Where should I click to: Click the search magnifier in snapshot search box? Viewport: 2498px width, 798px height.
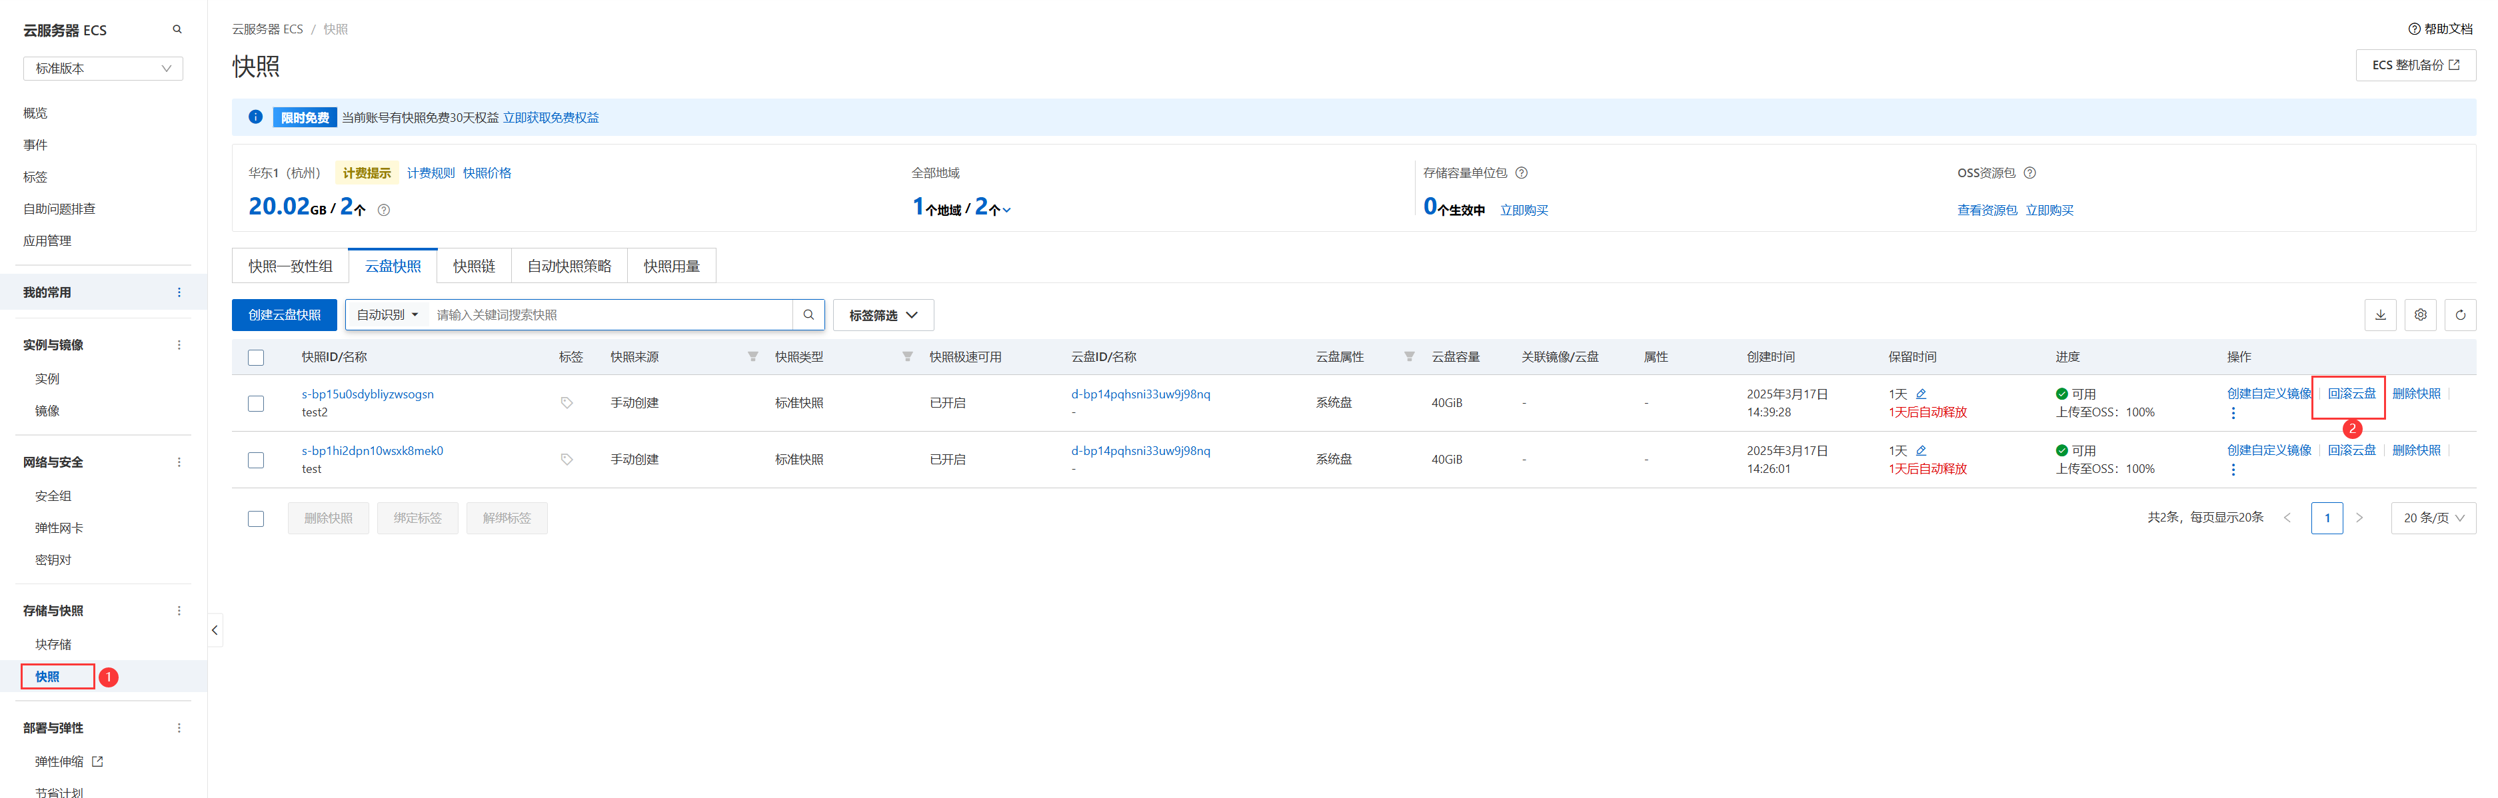(x=808, y=315)
